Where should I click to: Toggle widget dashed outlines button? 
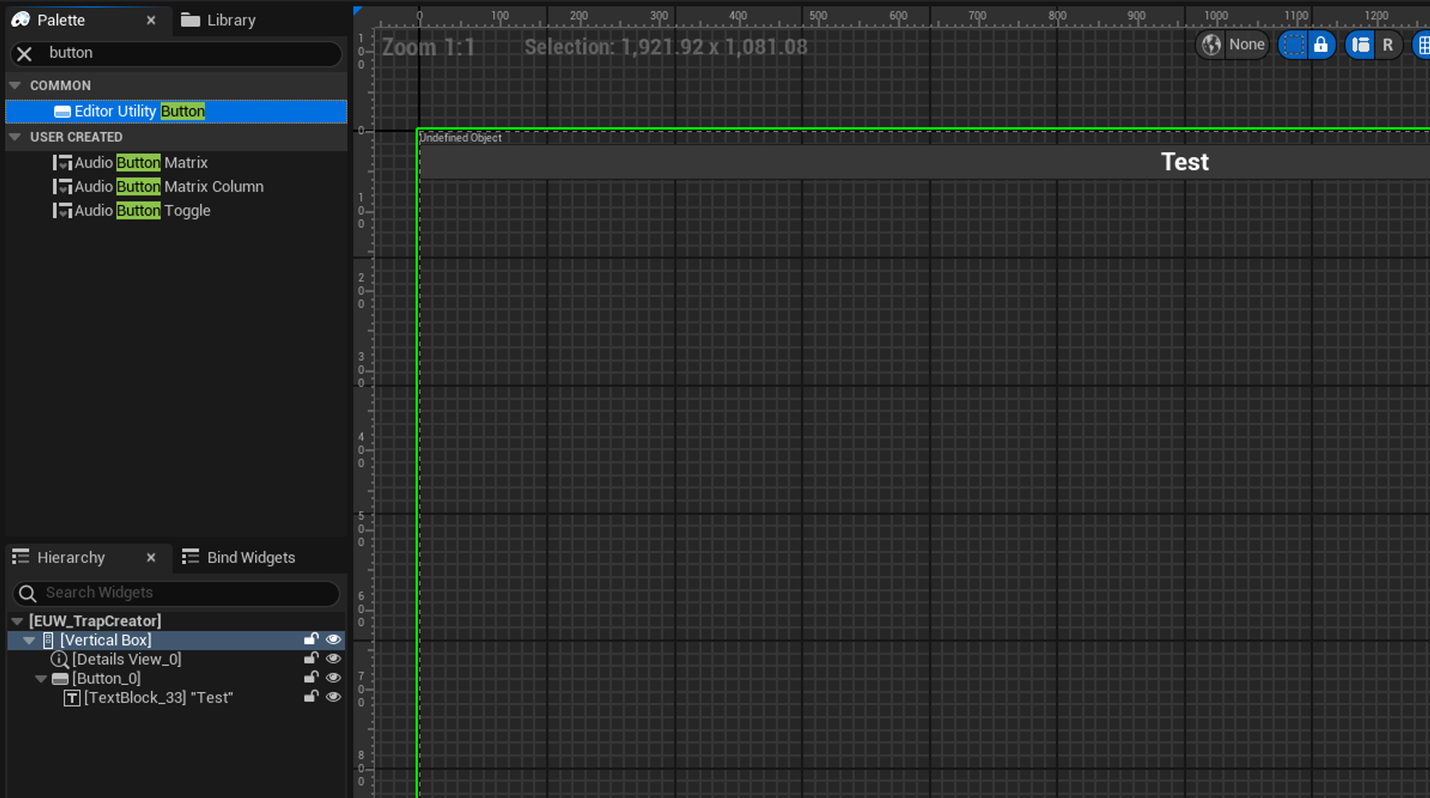point(1293,45)
